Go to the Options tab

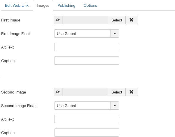(x=90, y=6)
